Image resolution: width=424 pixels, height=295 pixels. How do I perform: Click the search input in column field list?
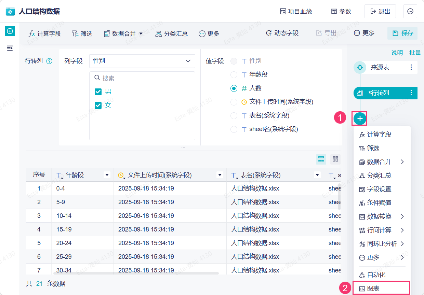point(142,78)
